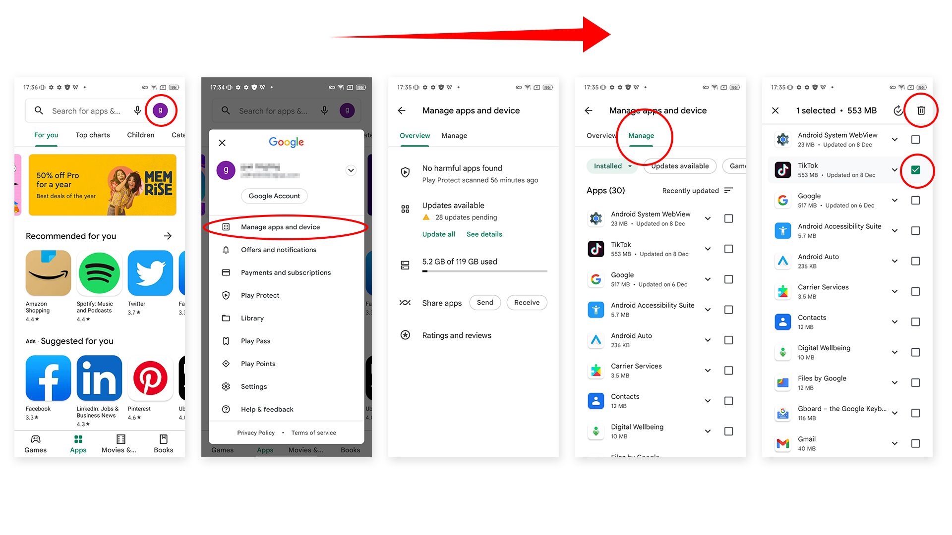The image size is (952, 535).
Task: Click the sort icon beside Recently updated
Action: (x=728, y=190)
